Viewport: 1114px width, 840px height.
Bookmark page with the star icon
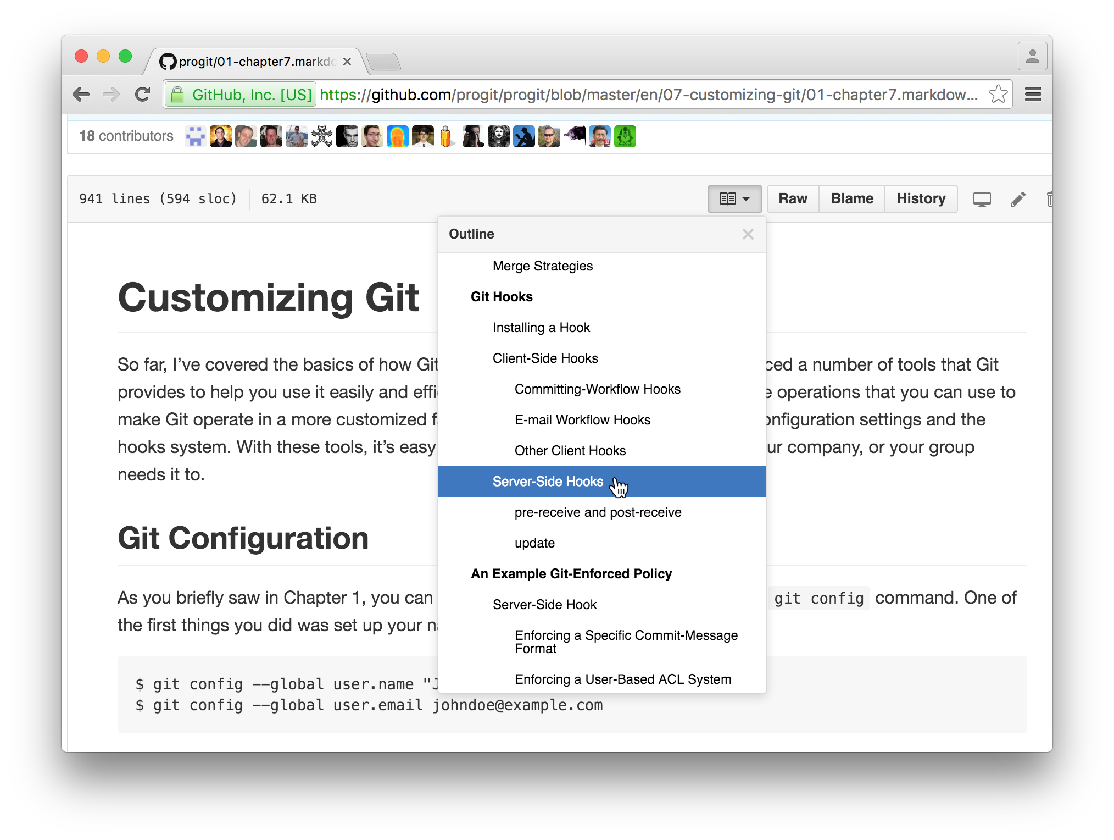998,95
